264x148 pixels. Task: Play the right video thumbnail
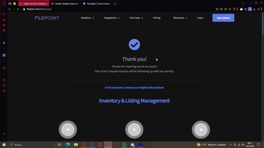tap(201, 129)
